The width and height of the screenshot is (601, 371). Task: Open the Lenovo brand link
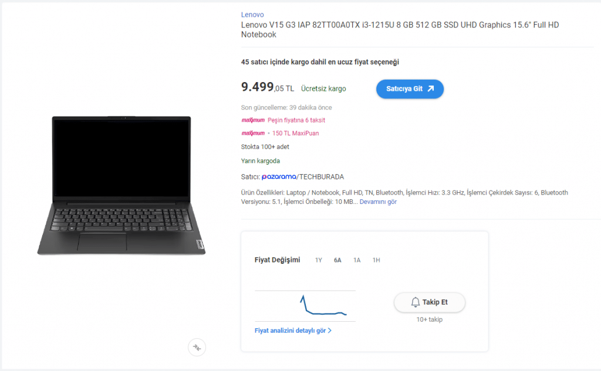tap(252, 15)
